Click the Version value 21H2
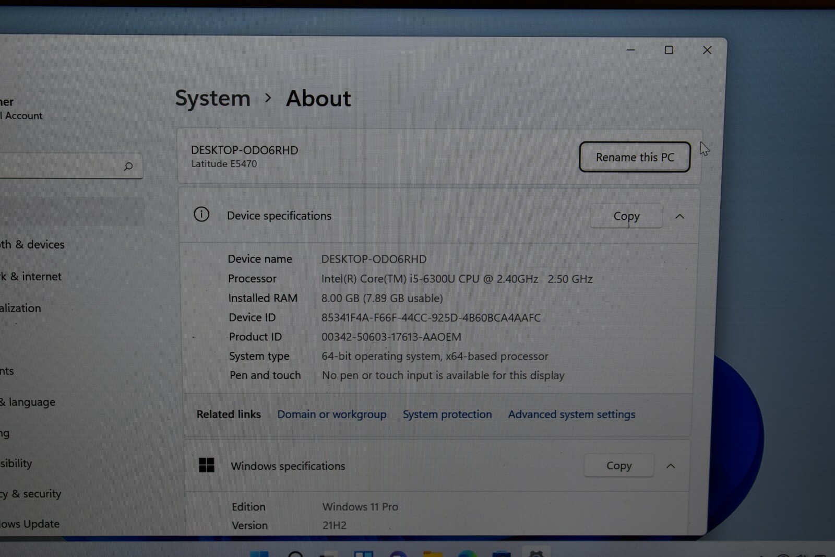Viewport: 835px width, 557px height. 334,525
